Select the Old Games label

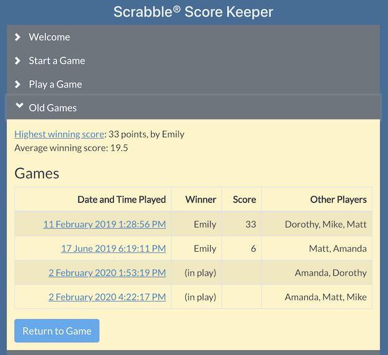[53, 108]
